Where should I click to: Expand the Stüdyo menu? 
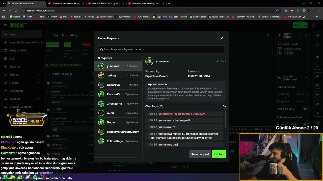[21, 75]
